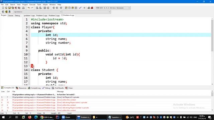
Task: Open Zoom from the taskbar
Action: pos(66,117)
